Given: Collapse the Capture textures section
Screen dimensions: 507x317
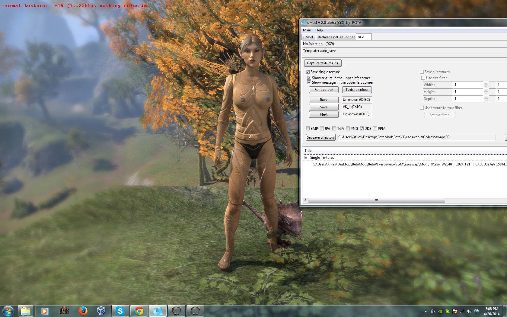Looking at the screenshot, I should [x=322, y=63].
